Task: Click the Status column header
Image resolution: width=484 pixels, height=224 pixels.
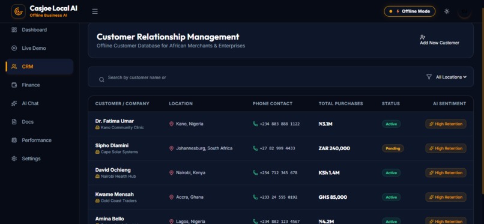Action: tap(391, 104)
